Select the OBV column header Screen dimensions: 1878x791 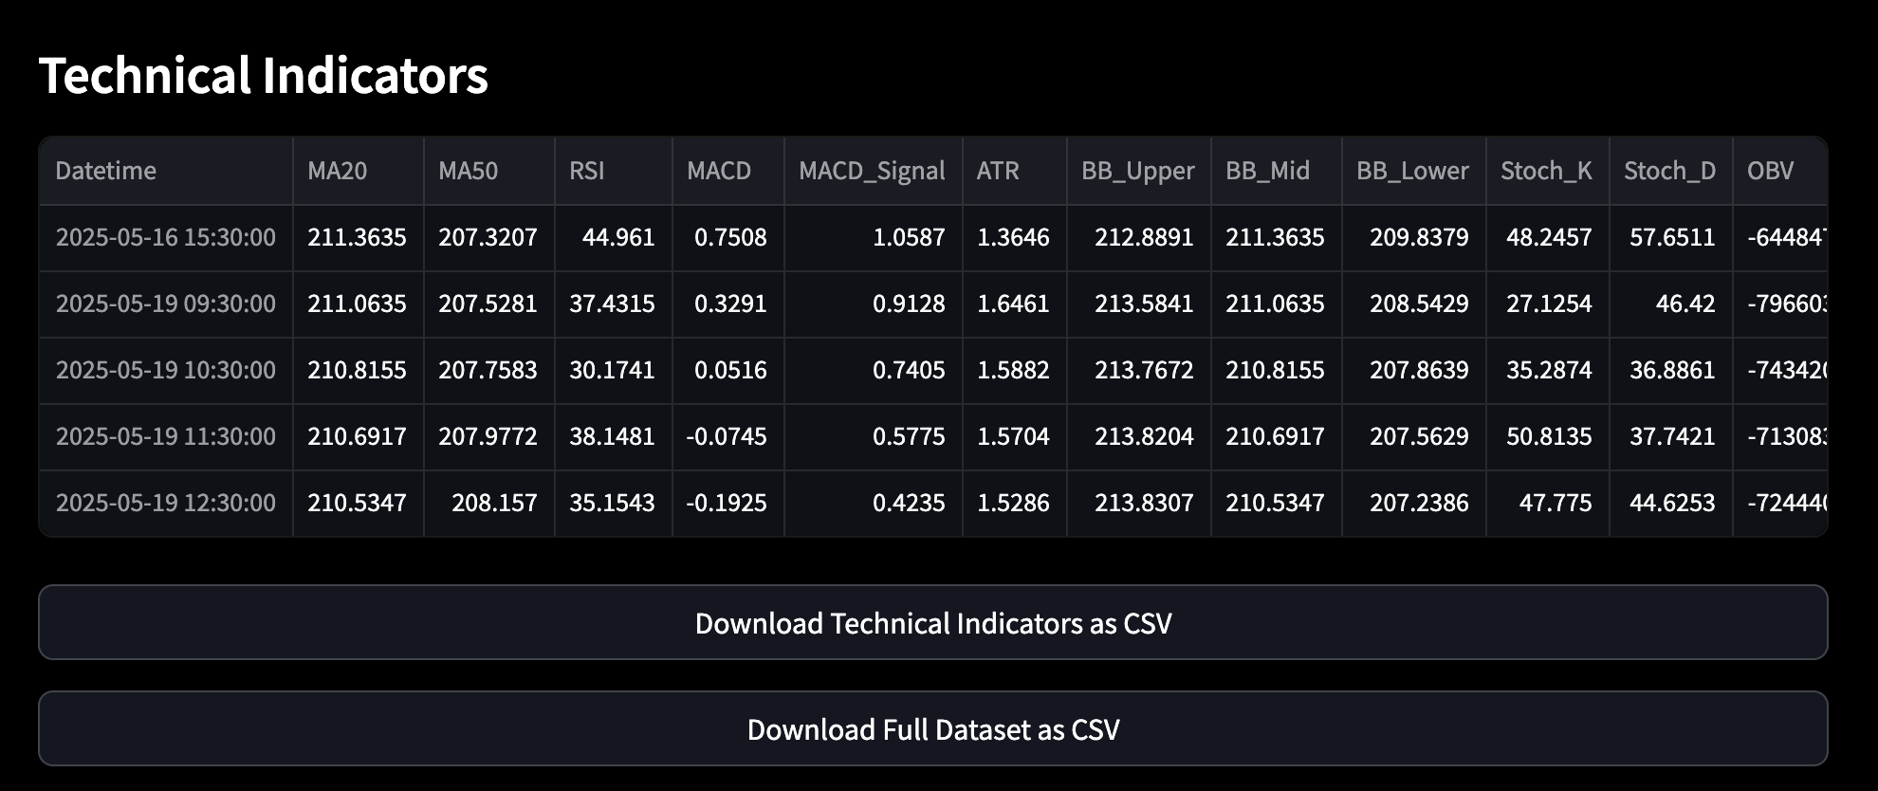point(1780,171)
